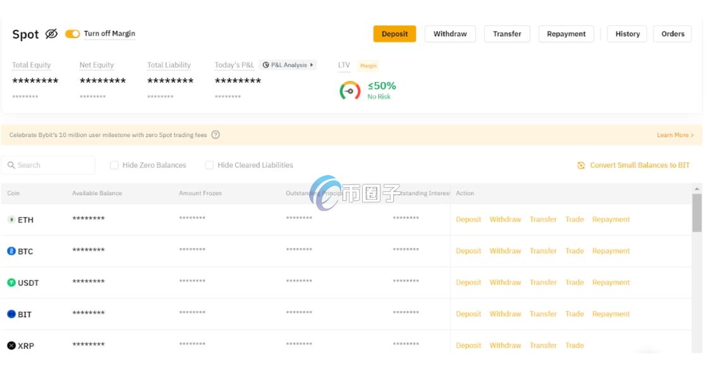The height and width of the screenshot is (386, 713).
Task: Click the BIT coin icon
Action: coord(11,314)
